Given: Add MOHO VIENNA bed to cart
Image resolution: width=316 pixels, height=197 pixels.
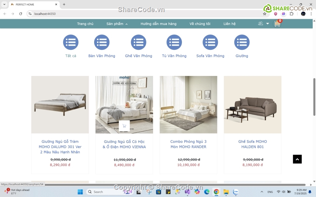Looking at the screenshot, I should pyautogui.click(x=124, y=126).
